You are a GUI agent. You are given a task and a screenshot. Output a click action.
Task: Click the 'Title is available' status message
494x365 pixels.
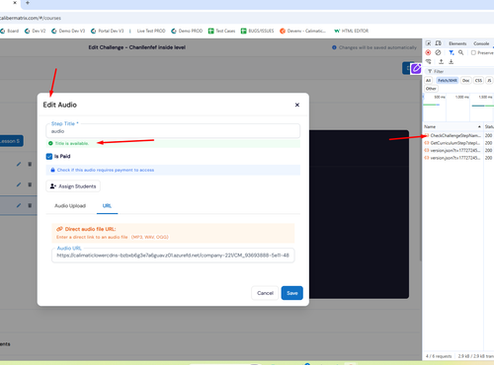pyautogui.click(x=72, y=143)
